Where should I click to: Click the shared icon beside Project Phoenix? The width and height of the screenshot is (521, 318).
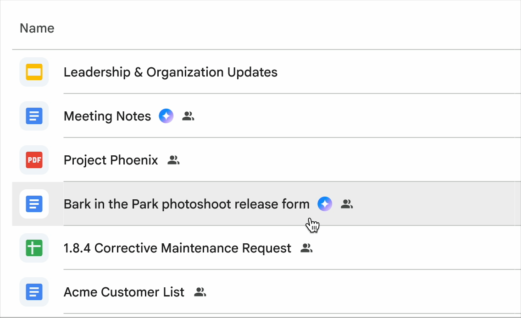173,160
